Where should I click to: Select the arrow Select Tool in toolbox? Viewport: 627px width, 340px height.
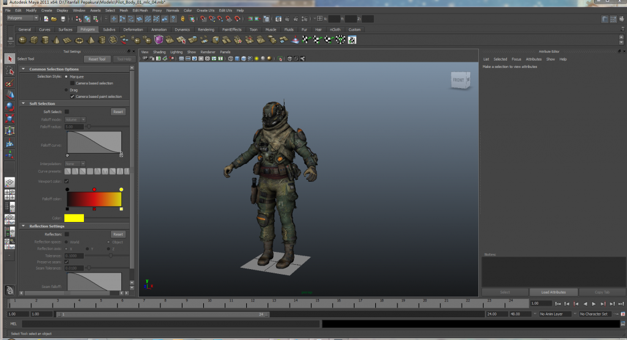pyautogui.click(x=9, y=59)
